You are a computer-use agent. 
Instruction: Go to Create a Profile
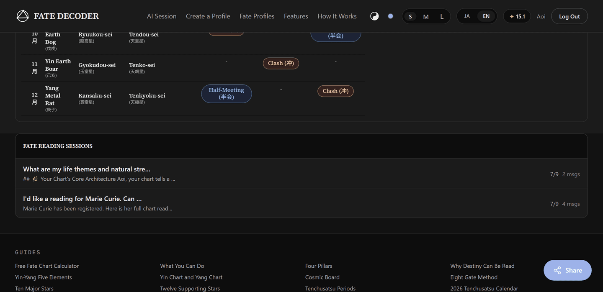(x=208, y=16)
